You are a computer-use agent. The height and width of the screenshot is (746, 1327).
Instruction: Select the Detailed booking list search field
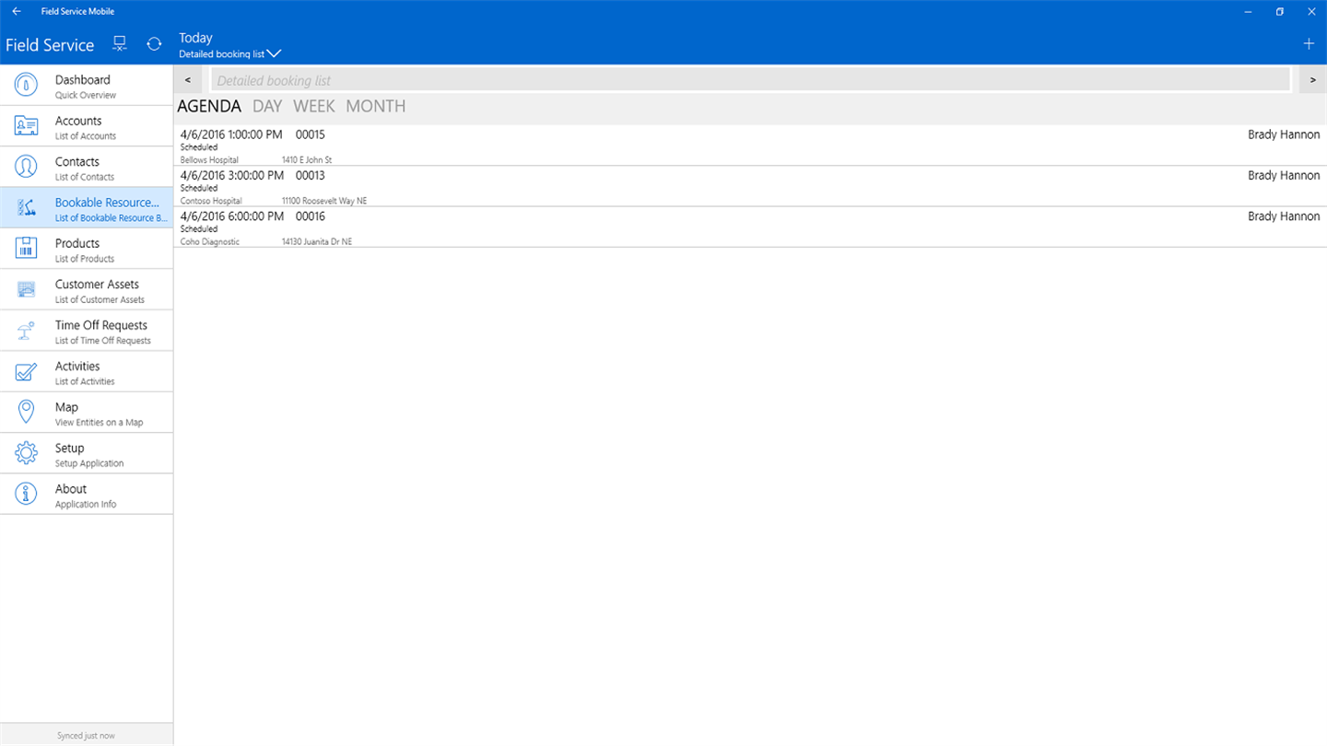click(x=750, y=80)
